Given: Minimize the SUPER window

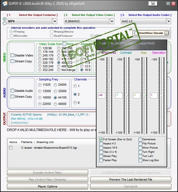Looking at the screenshot, I should click(168, 4).
